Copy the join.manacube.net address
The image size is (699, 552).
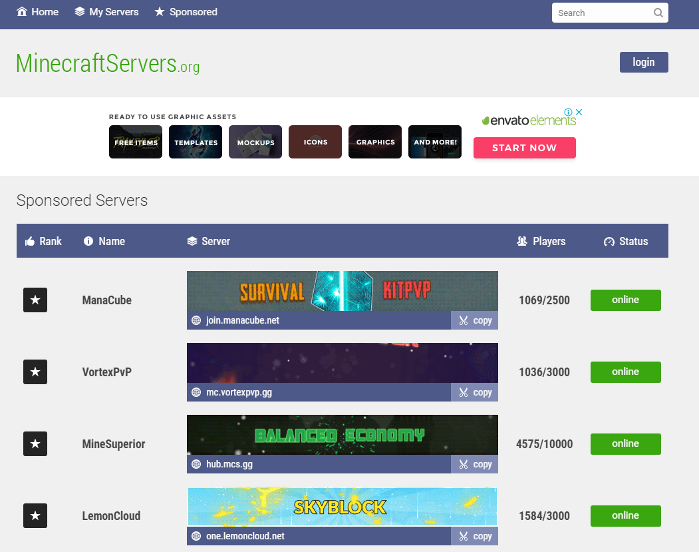point(475,320)
